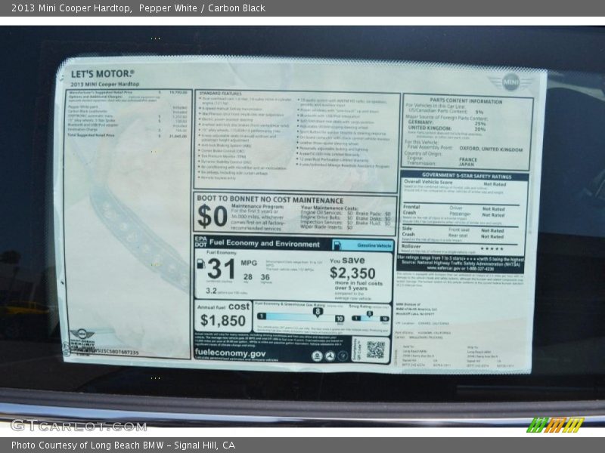This screenshot has height=453, width=605.
Task: Click the "STANDARD FEATURES" heading
Action: point(220,94)
